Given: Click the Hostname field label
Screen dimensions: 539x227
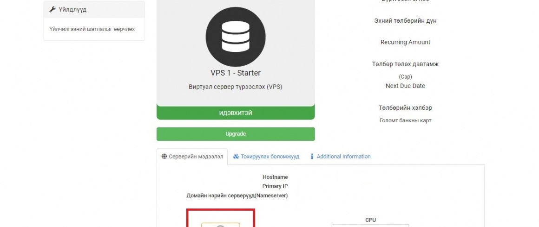Looking at the screenshot, I should pos(275,177).
